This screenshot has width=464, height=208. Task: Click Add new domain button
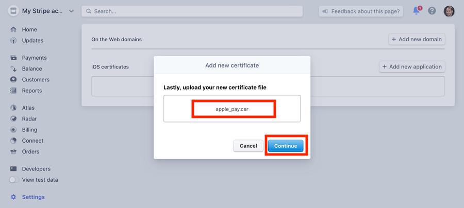pos(417,39)
